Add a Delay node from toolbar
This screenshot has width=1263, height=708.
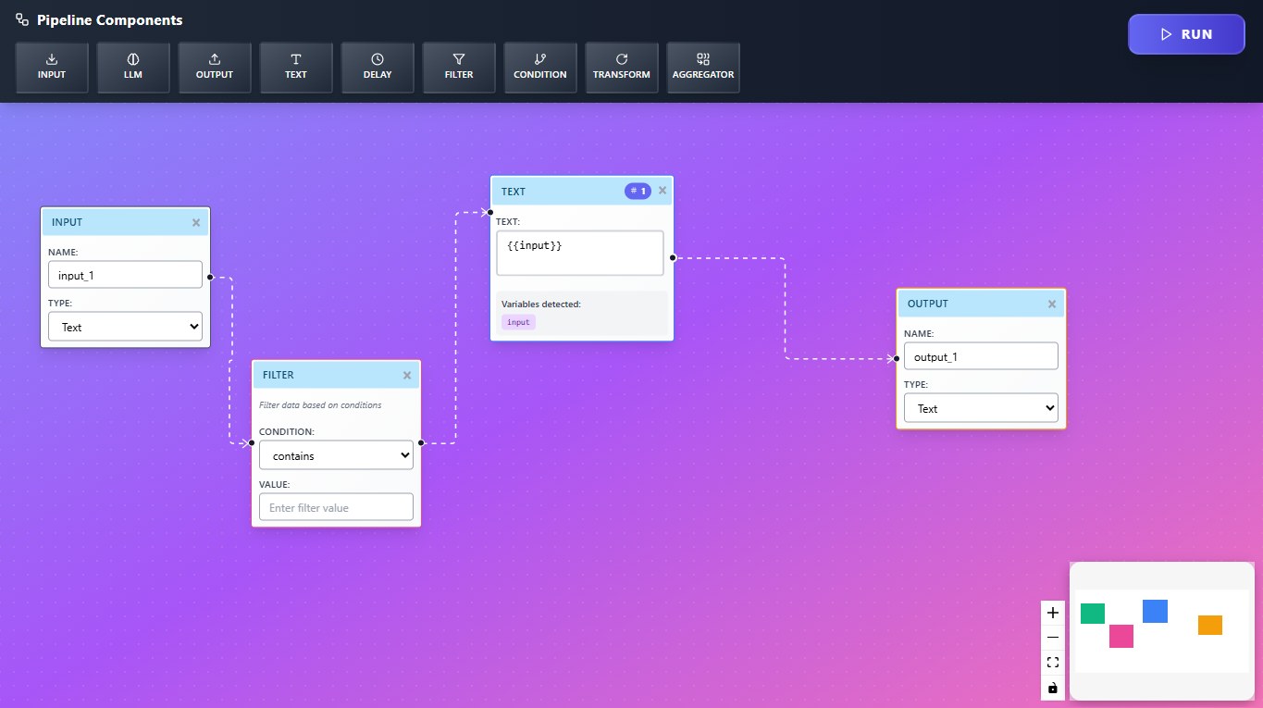[378, 68]
